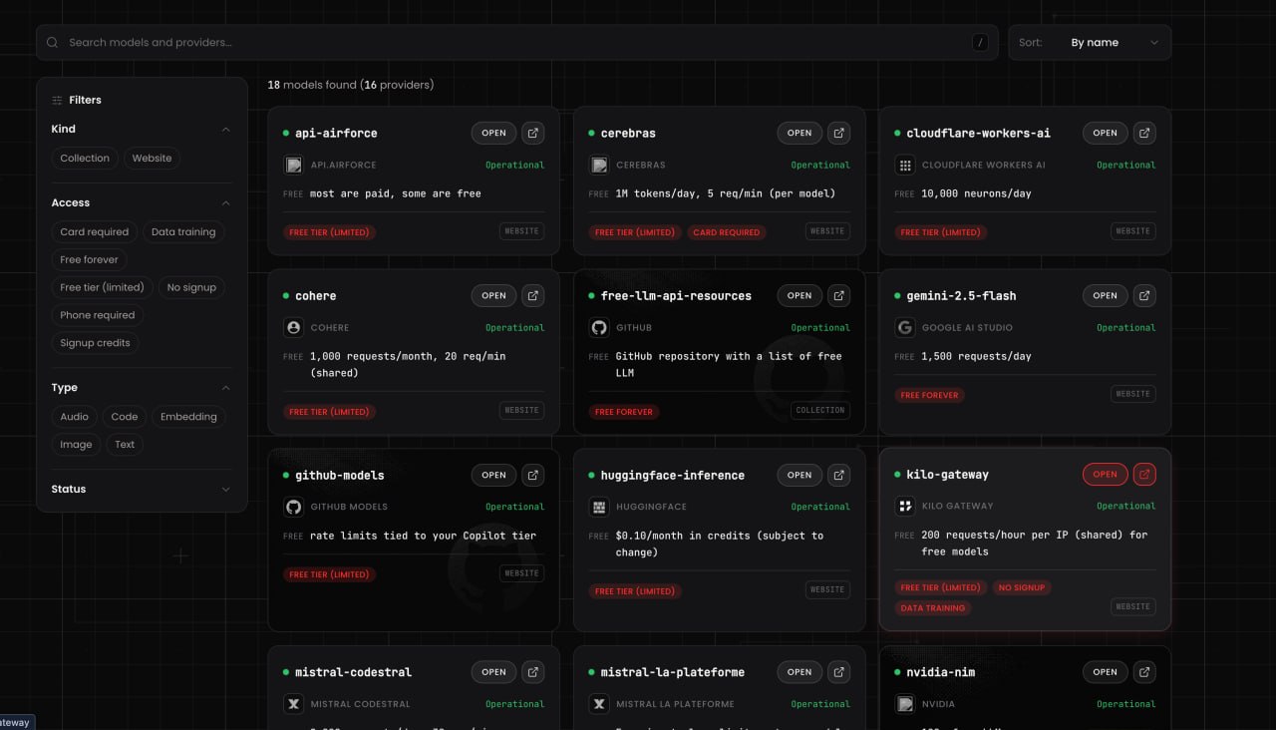Focus the search models and providers field

(x=517, y=43)
